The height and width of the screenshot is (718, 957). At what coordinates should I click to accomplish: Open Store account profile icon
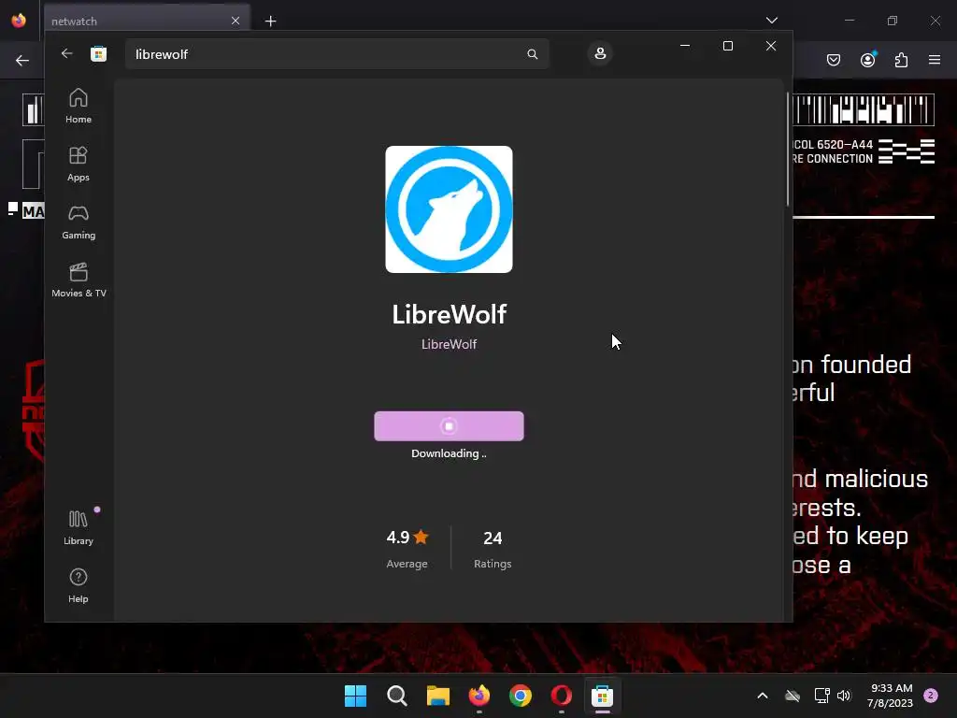coord(600,53)
